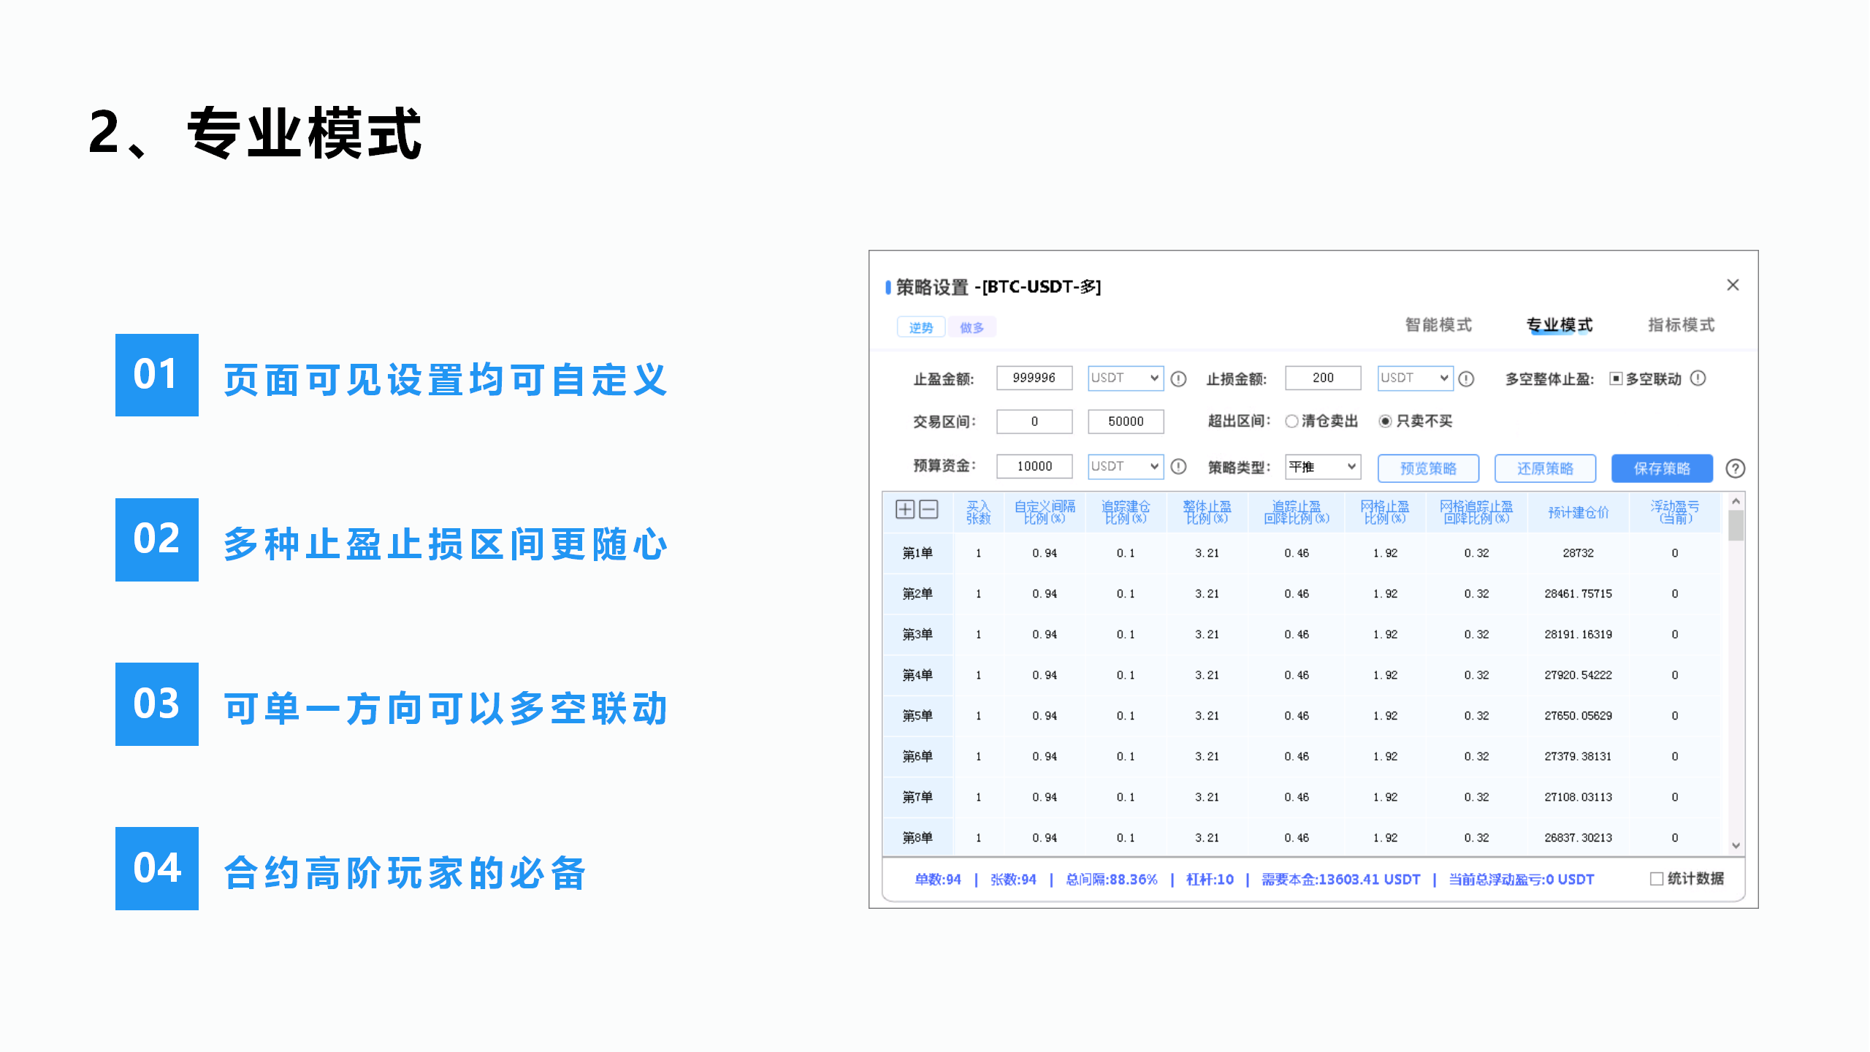This screenshot has height=1052, width=1870.
Task: Select the 第8单 row label
Action: coord(917,837)
